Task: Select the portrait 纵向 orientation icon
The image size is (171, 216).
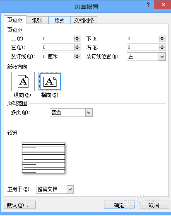Action: coord(23,81)
